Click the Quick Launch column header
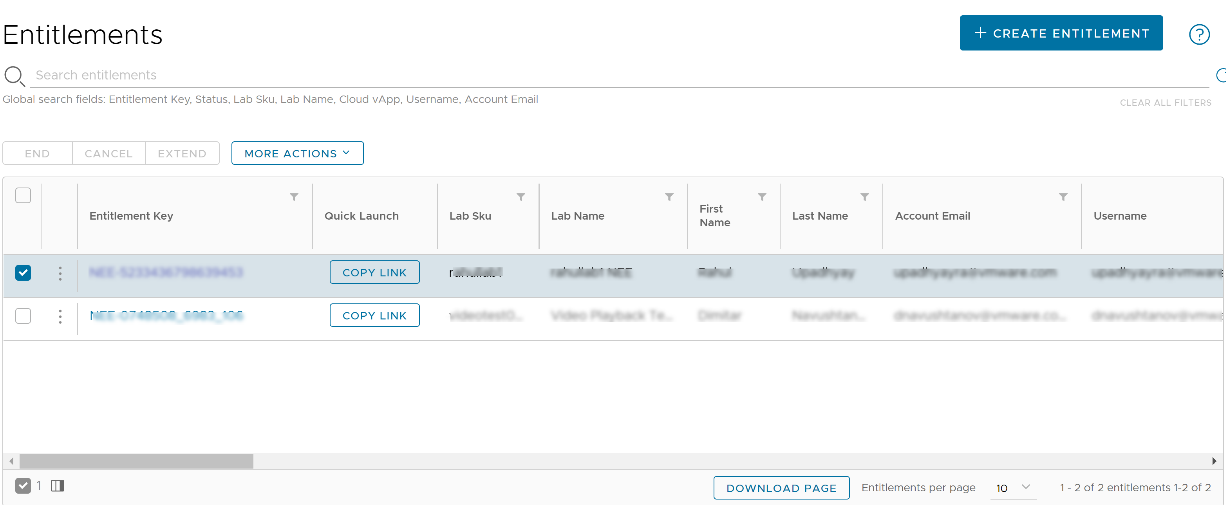This screenshot has width=1229, height=505. pyautogui.click(x=361, y=216)
